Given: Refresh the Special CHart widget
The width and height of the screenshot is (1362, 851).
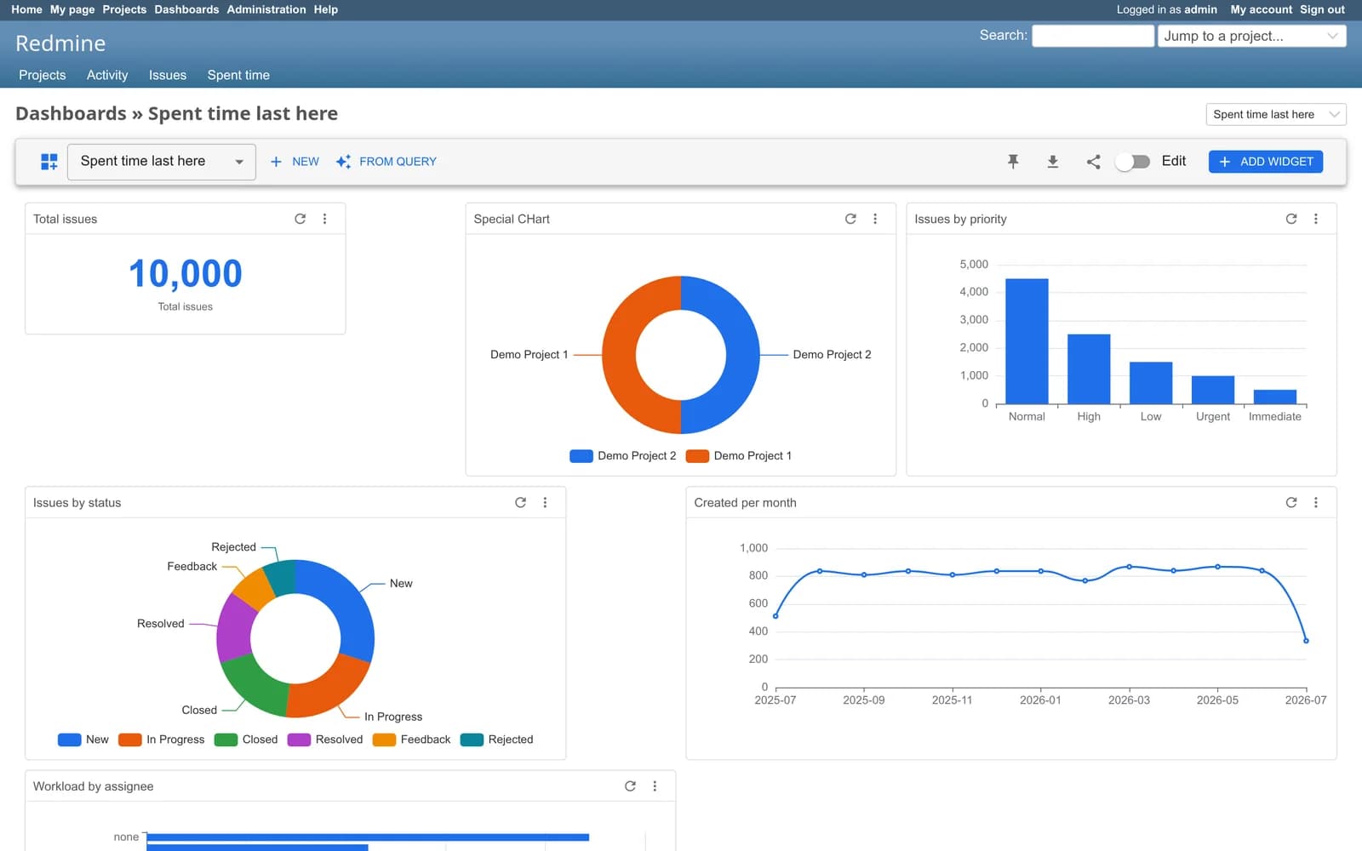Looking at the screenshot, I should [850, 219].
